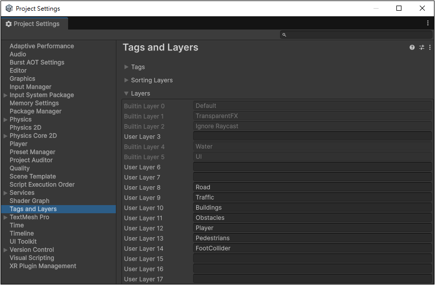The width and height of the screenshot is (435, 285).
Task: Open Scene Template settings
Action: 33,177
